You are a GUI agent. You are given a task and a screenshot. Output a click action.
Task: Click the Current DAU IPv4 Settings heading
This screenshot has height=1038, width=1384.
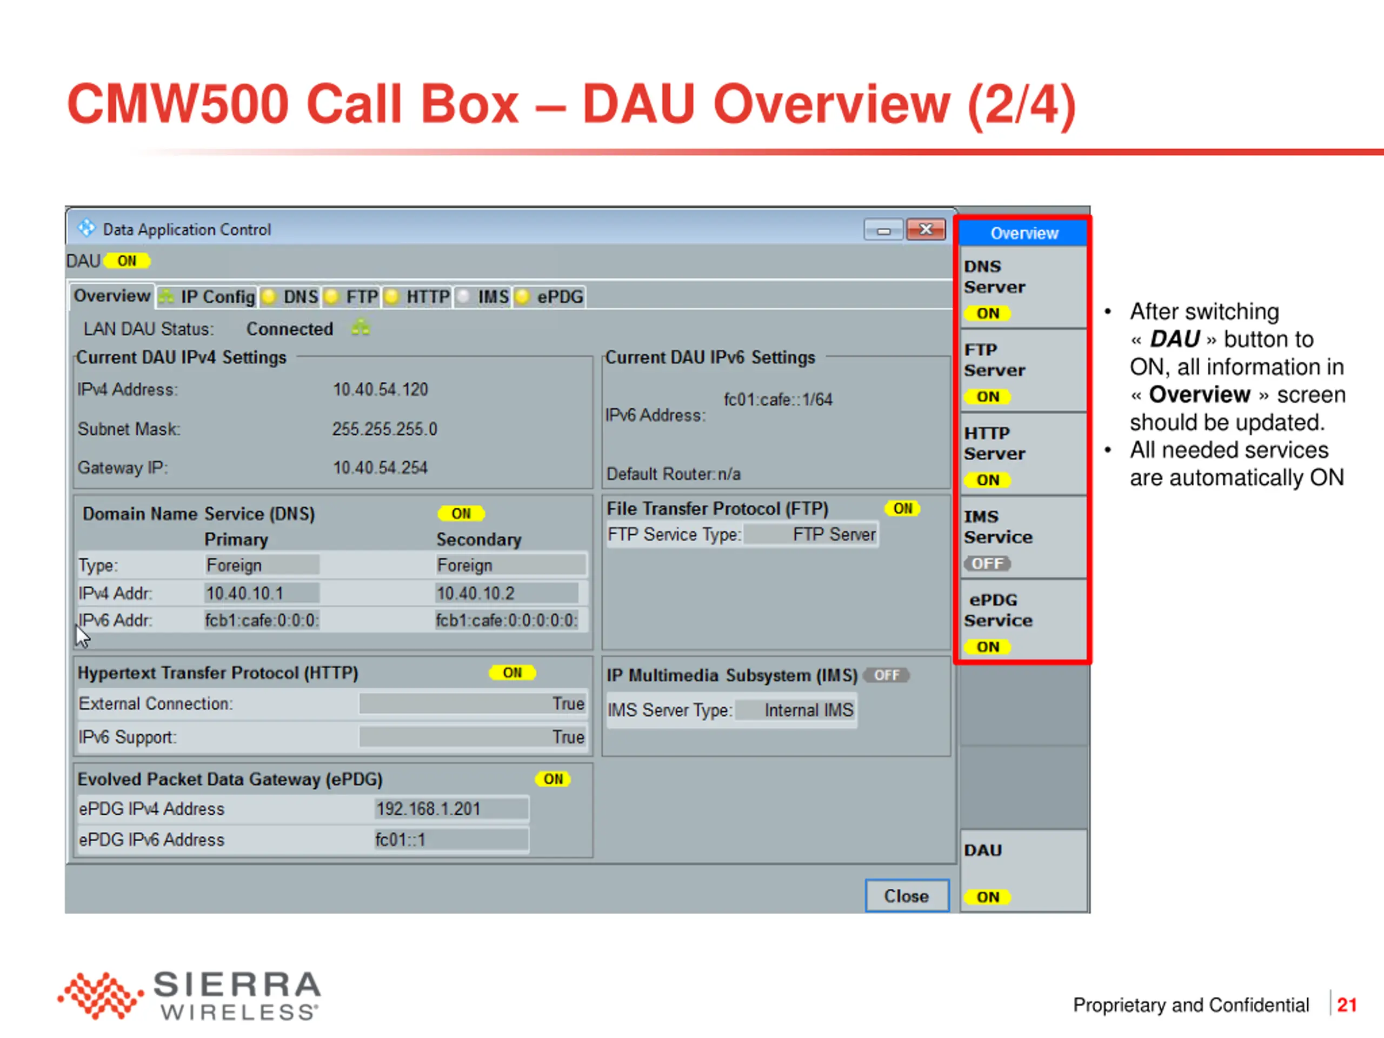(x=182, y=357)
